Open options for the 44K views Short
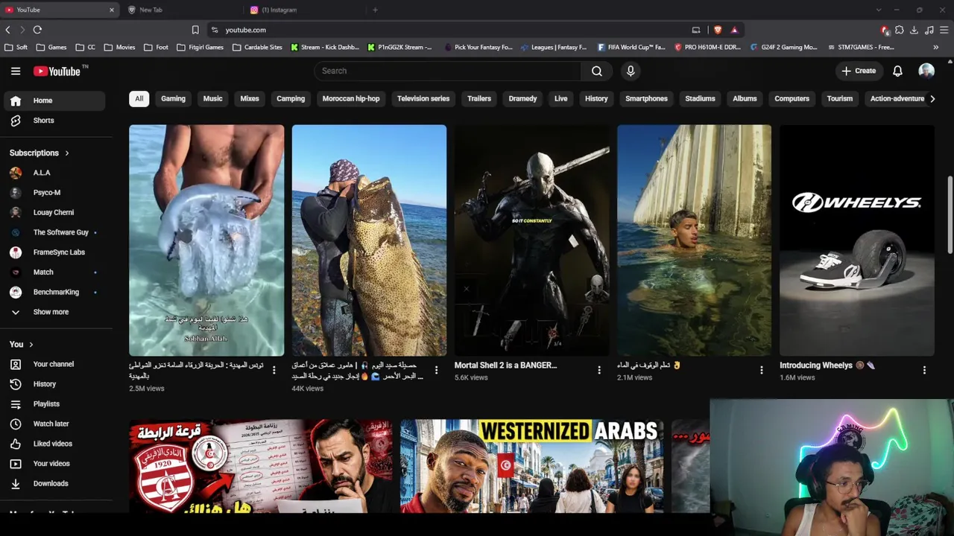Screen dimensions: 954x536 437,370
